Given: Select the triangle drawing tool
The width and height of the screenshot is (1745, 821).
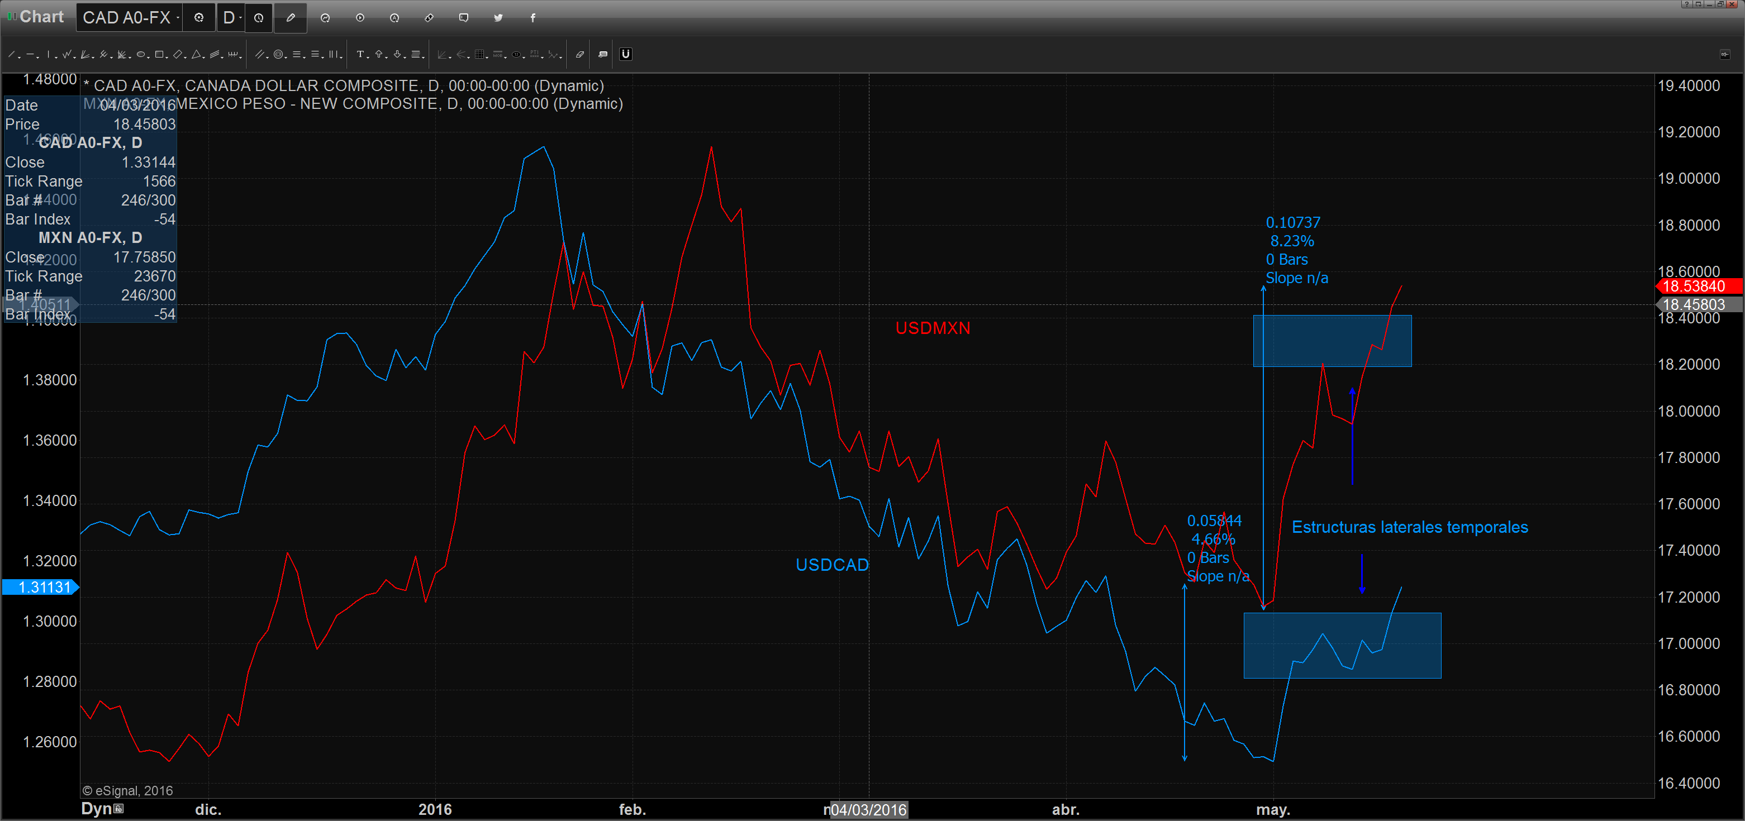Looking at the screenshot, I should (197, 54).
